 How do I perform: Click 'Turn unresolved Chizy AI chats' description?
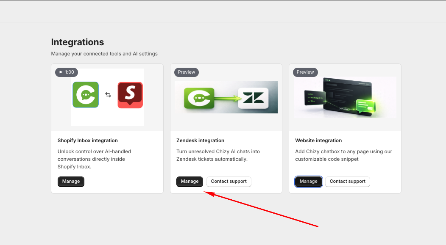pos(218,155)
